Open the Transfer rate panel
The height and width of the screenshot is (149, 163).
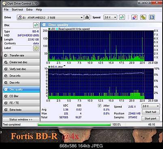21,55
